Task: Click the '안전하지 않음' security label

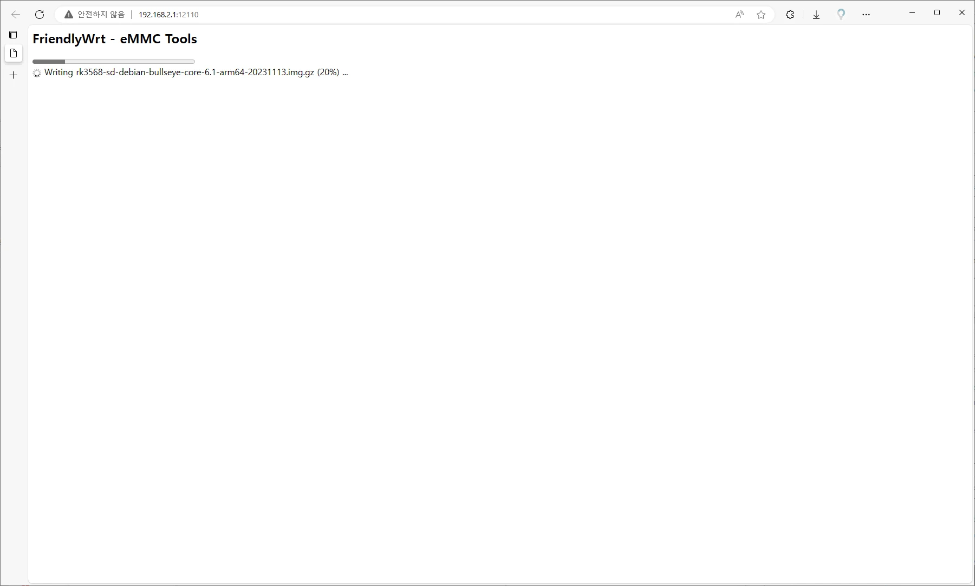Action: (101, 15)
